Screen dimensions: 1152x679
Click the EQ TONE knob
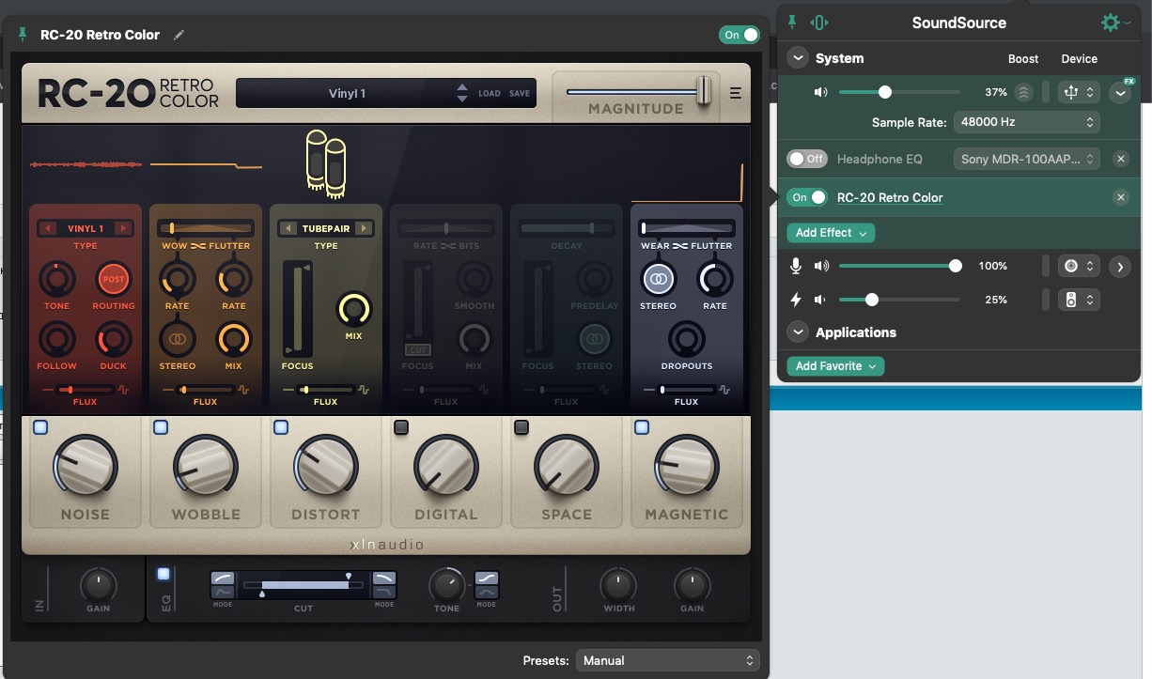[446, 585]
